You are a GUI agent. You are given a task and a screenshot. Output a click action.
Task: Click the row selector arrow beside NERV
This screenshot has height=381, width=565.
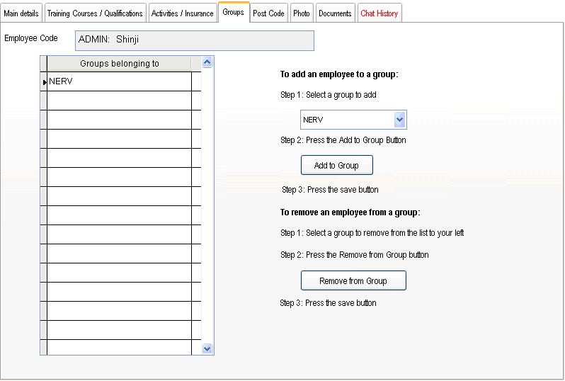[44, 82]
